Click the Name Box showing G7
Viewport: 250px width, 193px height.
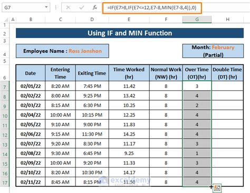tap(26, 7)
